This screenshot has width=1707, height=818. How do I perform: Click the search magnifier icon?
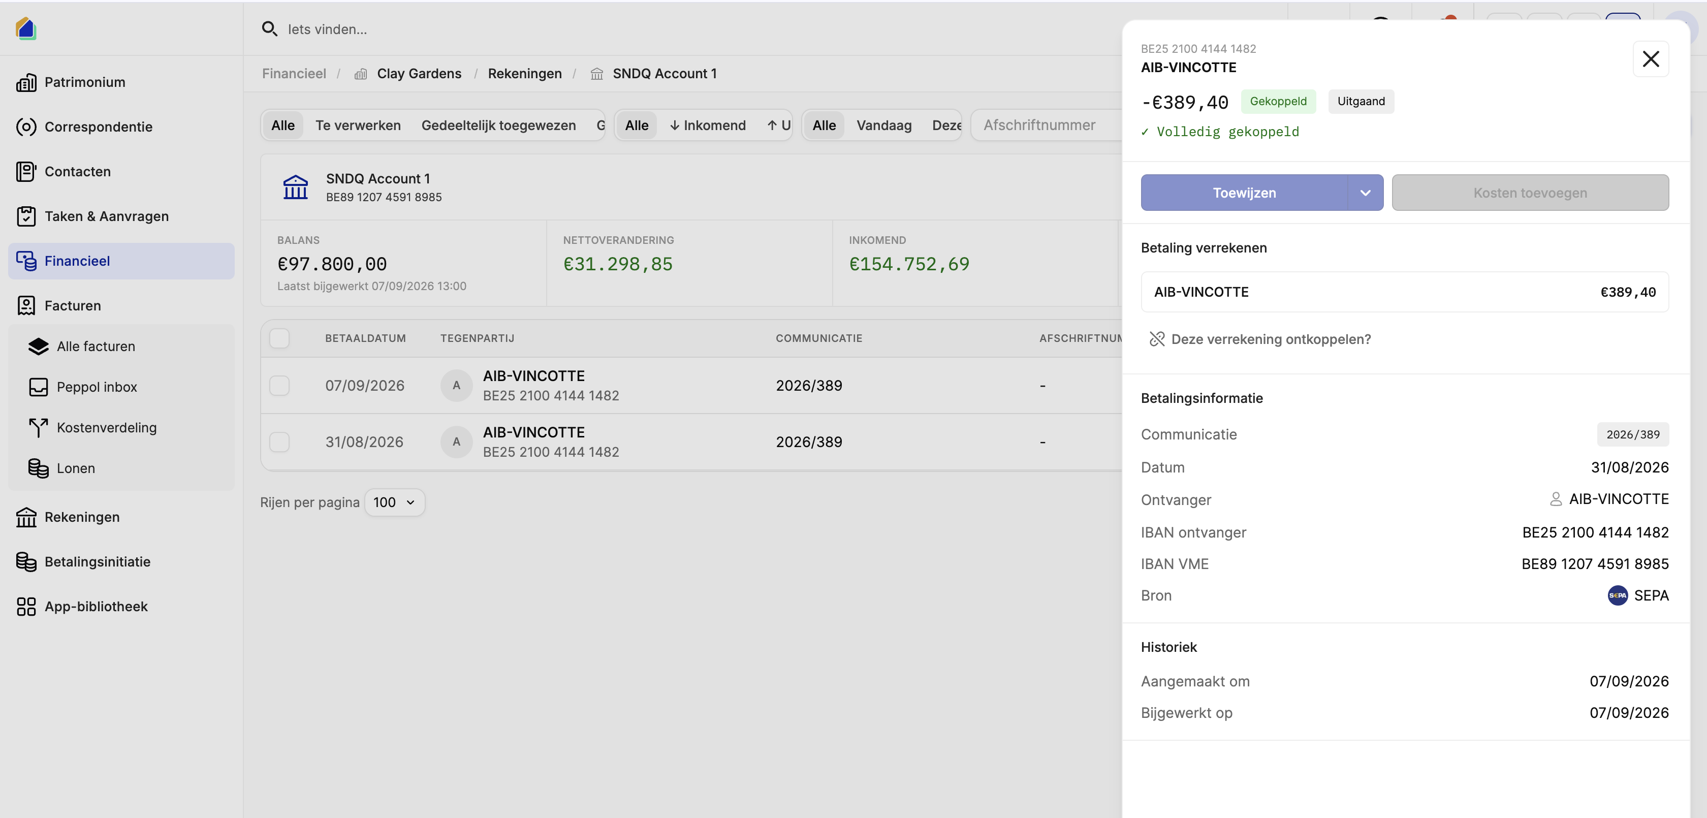click(269, 28)
